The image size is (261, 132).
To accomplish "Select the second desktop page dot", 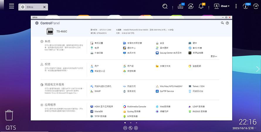I will (x=131, y=123).
